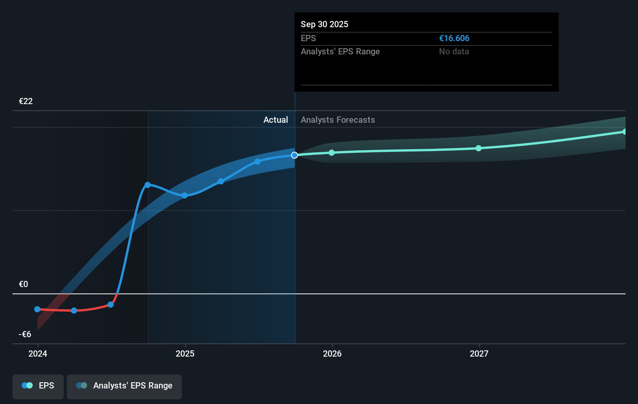The width and height of the screenshot is (638, 404).
Task: Click the EPS data point at 2025
Action: 185,195
